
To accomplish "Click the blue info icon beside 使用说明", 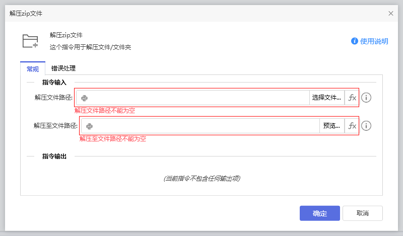I will (355, 41).
